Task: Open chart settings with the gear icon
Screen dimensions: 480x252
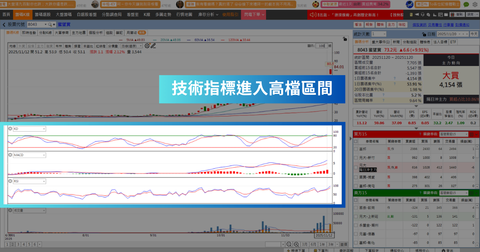Action: (146, 45)
